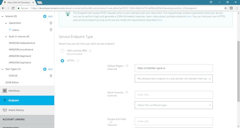Click the North America URI input field
The image size is (240, 128).
(174, 95)
